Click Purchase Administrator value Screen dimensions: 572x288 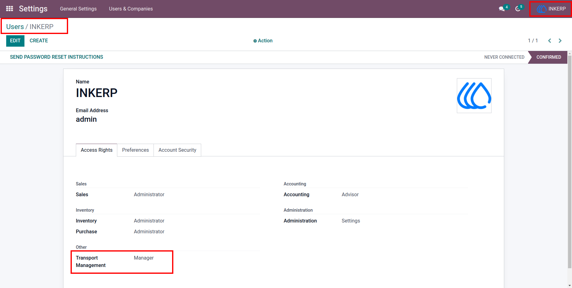click(149, 232)
